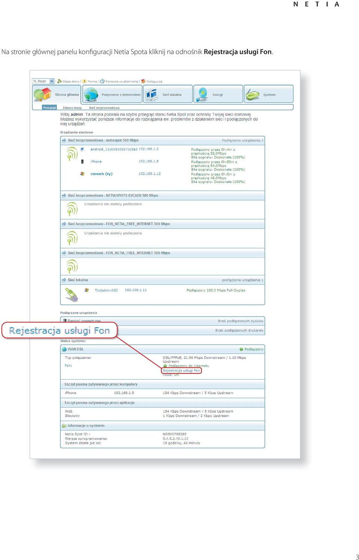Viewport: 359px width, 560px height.
Task: Click the Windows icon next to Toktutok-AIO
Action: click(87, 290)
